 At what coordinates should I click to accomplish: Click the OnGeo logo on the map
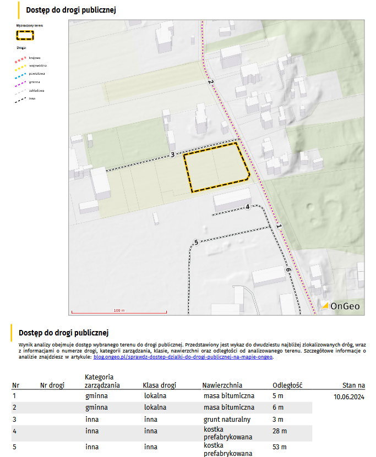341,306
